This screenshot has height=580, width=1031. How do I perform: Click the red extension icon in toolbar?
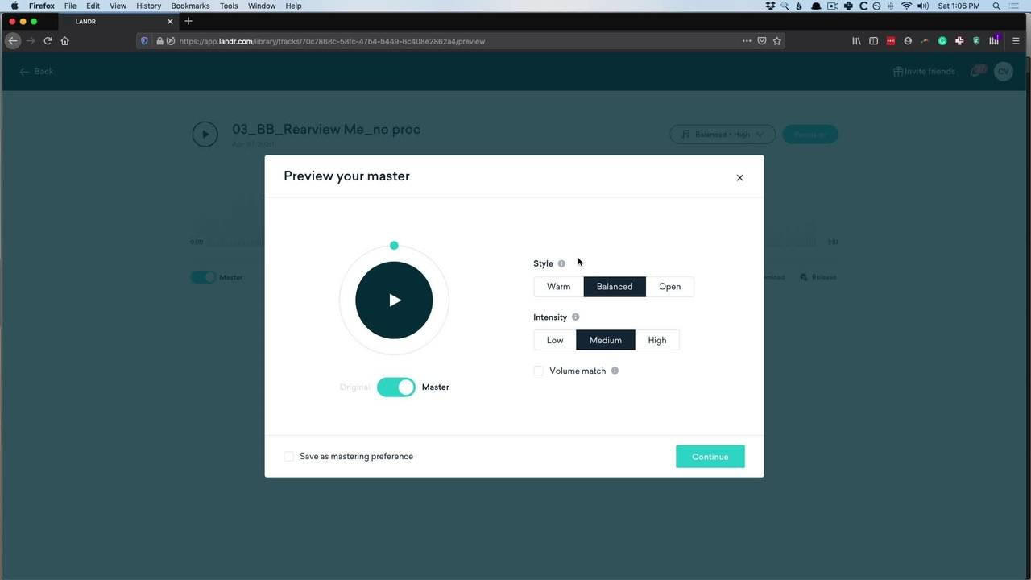891,41
